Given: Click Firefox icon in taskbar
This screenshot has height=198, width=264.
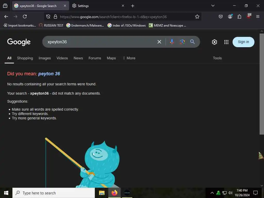Looking at the screenshot, I should (114, 193).
